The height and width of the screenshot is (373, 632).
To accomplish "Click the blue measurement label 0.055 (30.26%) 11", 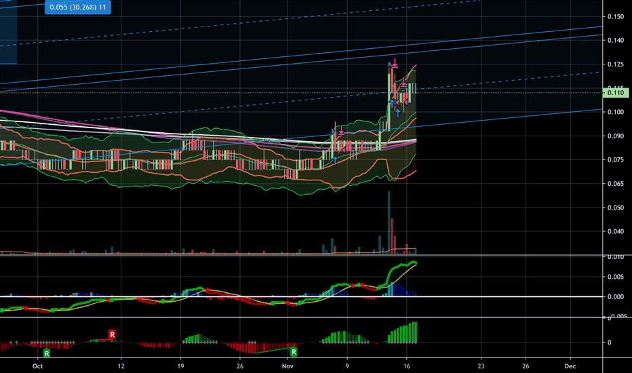I will click(x=78, y=7).
